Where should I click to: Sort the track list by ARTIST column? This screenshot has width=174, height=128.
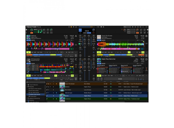pos(86,82)
